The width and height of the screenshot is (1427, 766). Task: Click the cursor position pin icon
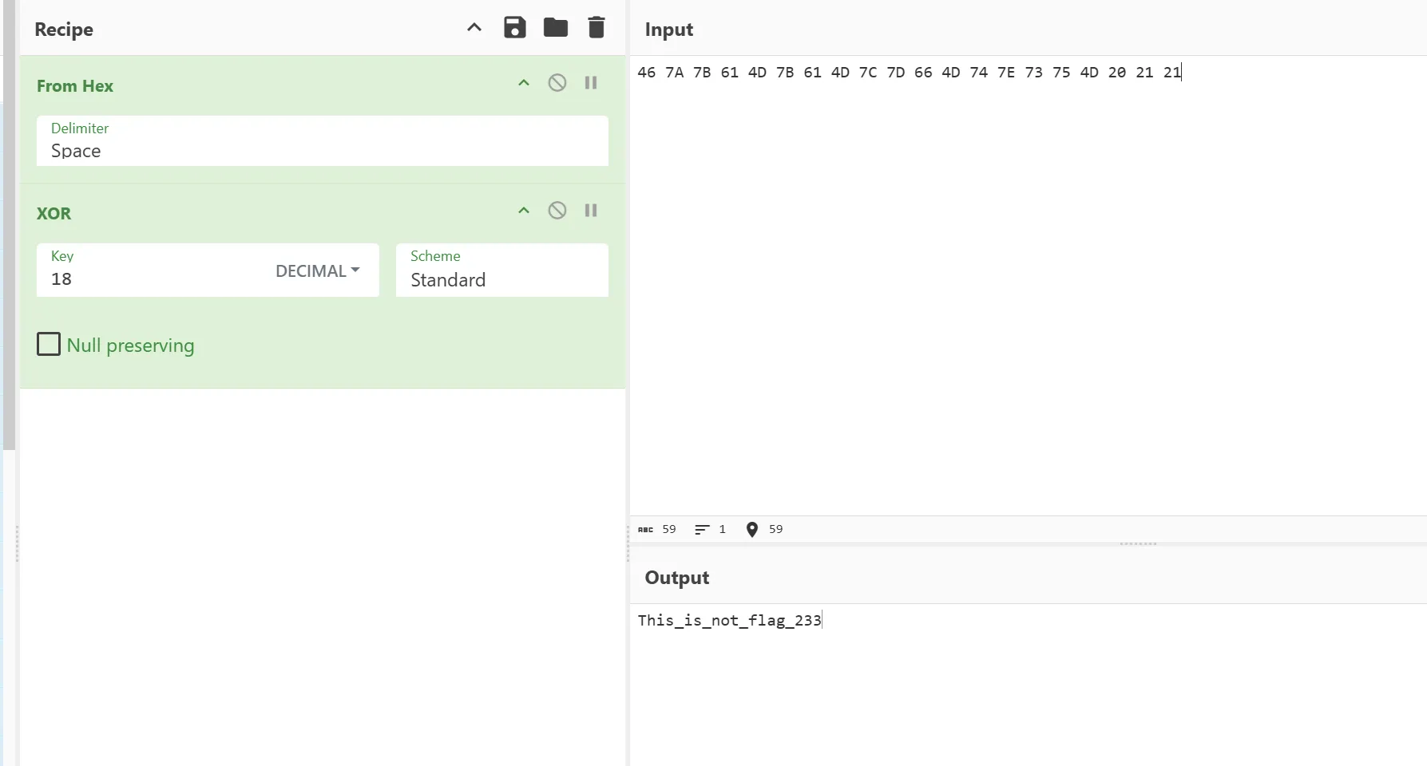(x=751, y=530)
